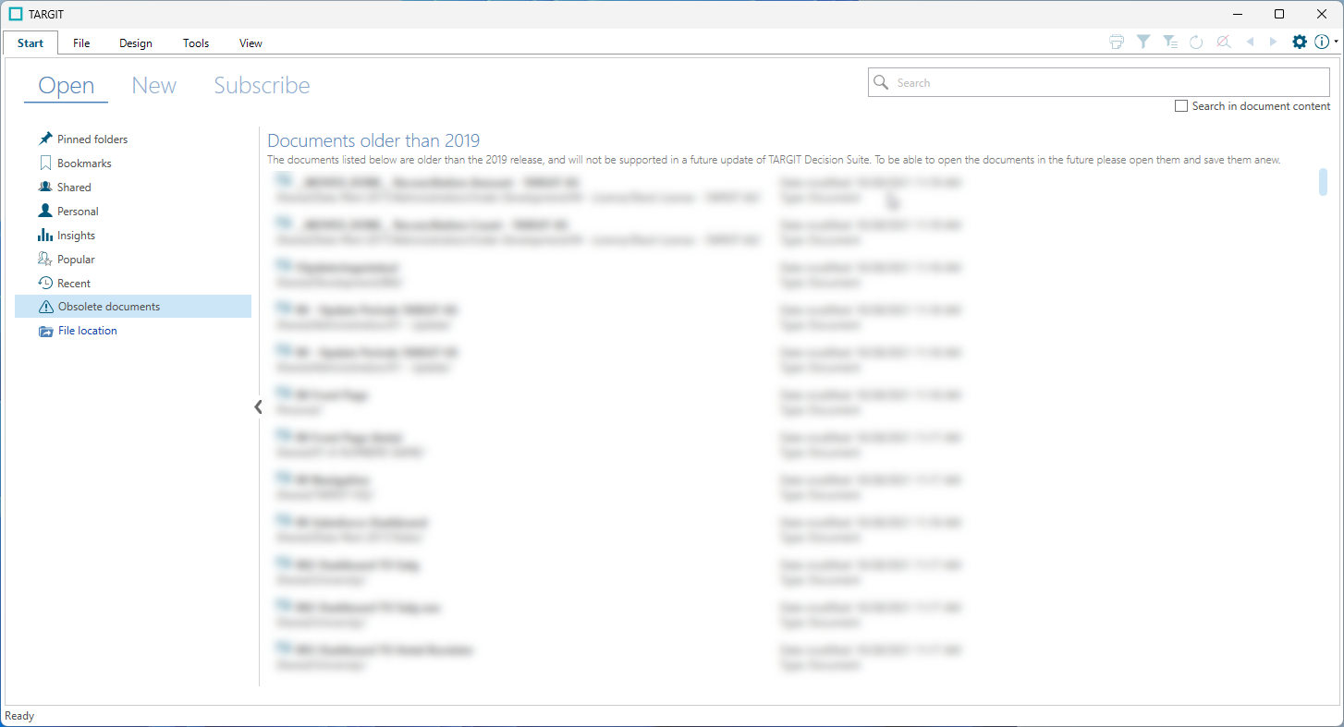The height and width of the screenshot is (727, 1344).
Task: Click the Info circle icon
Action: (1323, 42)
